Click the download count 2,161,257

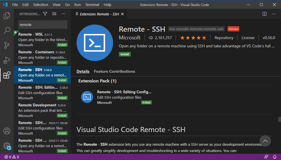click(x=160, y=38)
